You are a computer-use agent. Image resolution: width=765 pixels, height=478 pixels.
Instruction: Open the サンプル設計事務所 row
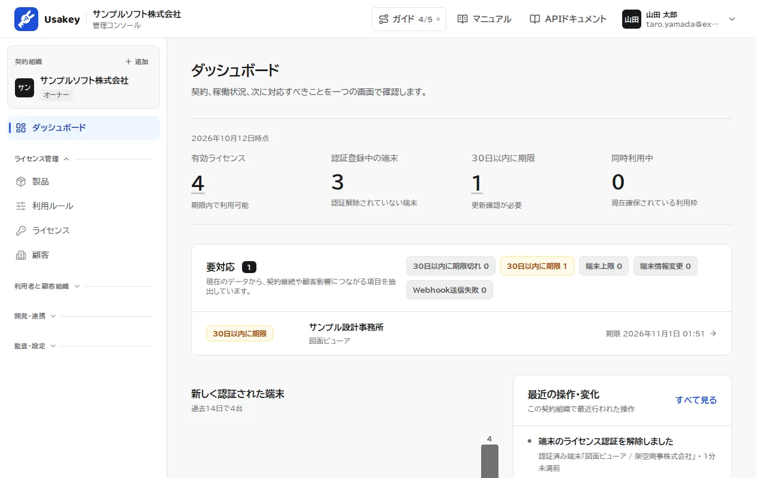[x=461, y=333]
